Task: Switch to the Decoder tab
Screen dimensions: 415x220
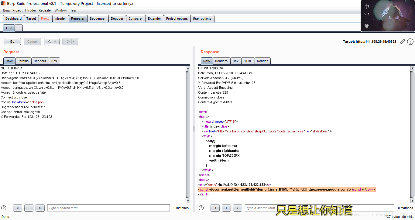Action: click(x=117, y=18)
